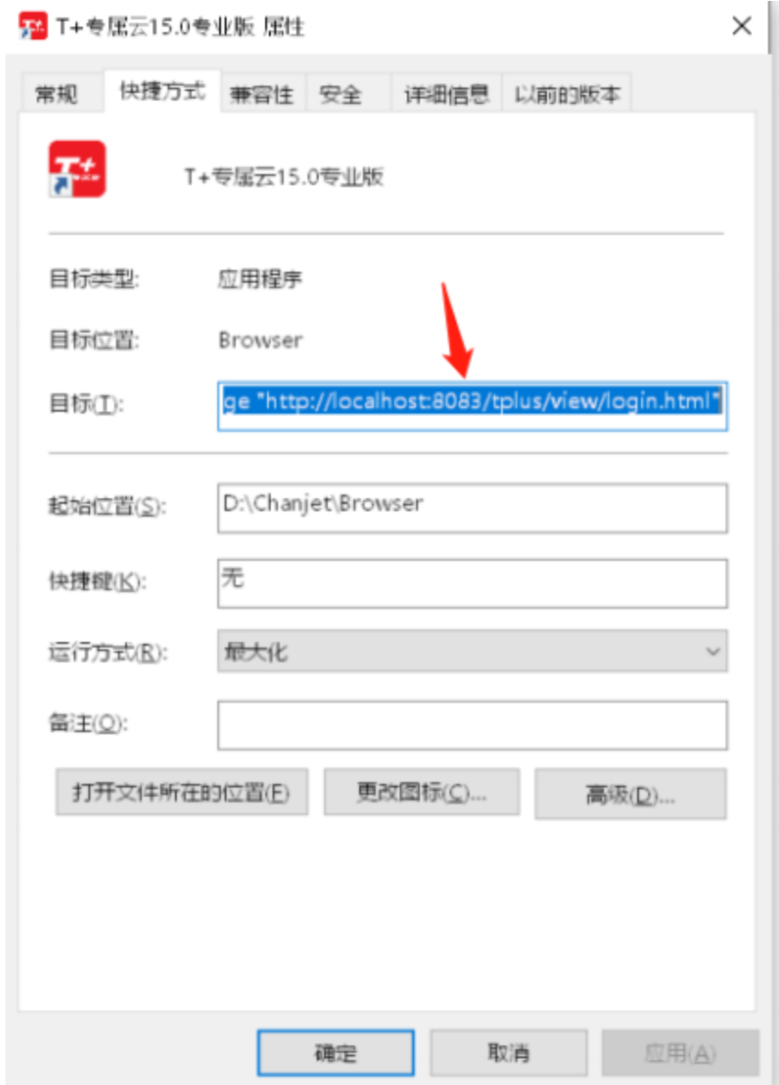Click the empty 备注 input field

(x=472, y=725)
